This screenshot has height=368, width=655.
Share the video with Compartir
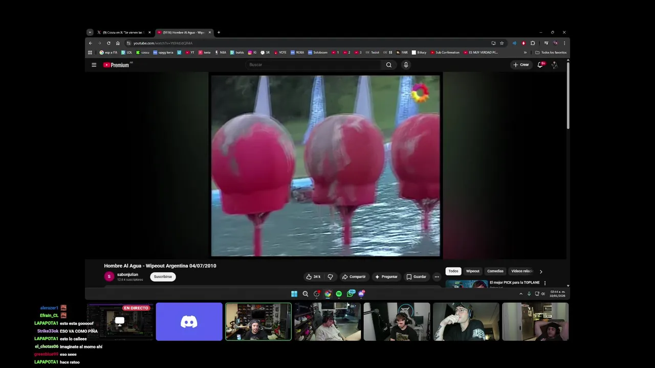(354, 277)
